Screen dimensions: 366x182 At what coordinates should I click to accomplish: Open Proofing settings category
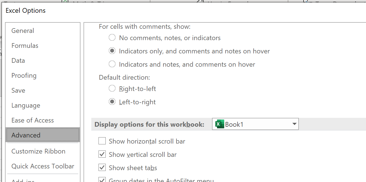24,76
